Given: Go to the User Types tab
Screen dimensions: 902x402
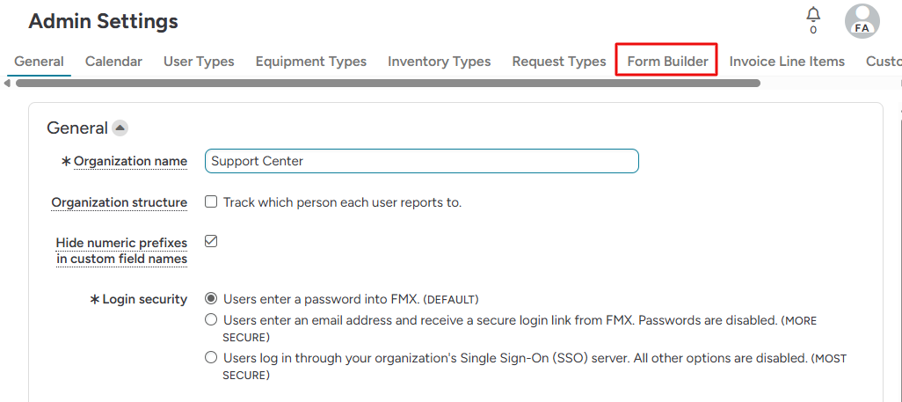Looking at the screenshot, I should (x=199, y=62).
